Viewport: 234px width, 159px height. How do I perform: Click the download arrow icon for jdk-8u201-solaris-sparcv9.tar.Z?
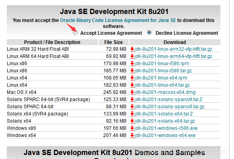click(132, 99)
